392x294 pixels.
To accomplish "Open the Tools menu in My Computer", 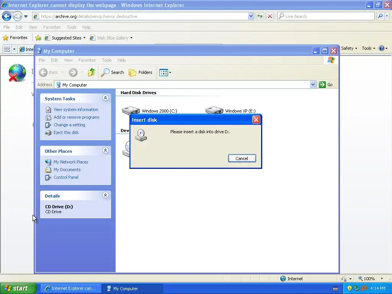I will (x=107, y=60).
